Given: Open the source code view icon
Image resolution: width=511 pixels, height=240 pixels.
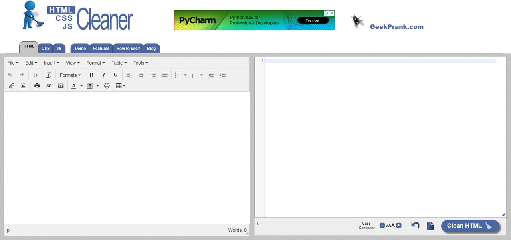Looking at the screenshot, I should [x=36, y=75].
